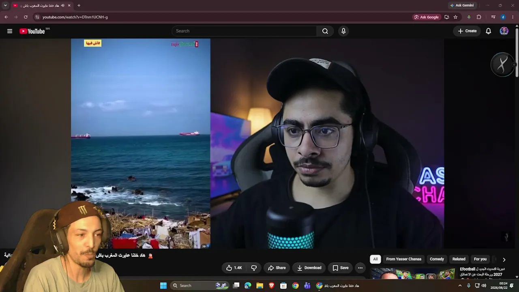The height and width of the screenshot is (292, 519).
Task: Open the network icon in system tray
Action: coord(477,286)
